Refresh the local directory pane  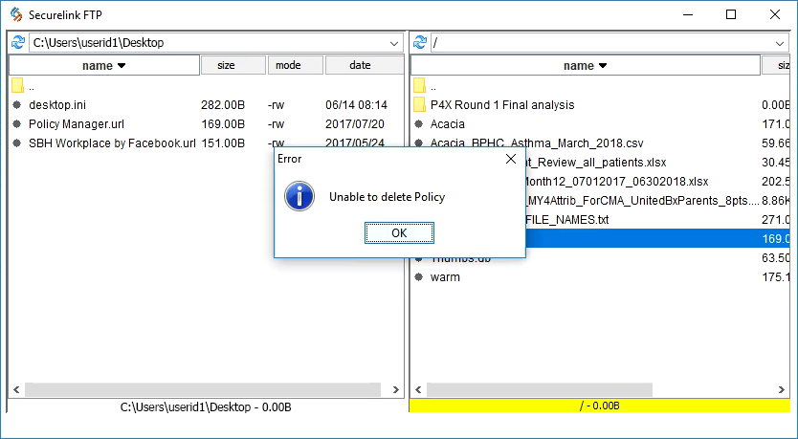click(17, 43)
